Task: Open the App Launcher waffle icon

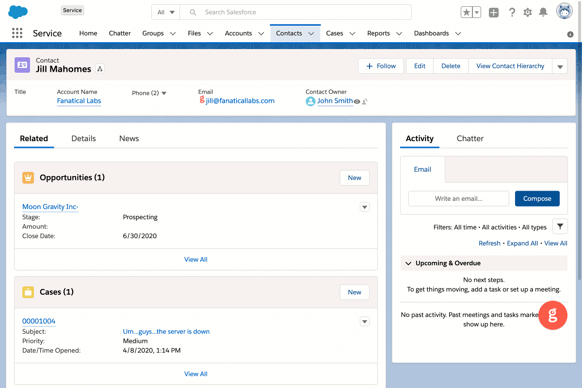Action: pos(17,33)
